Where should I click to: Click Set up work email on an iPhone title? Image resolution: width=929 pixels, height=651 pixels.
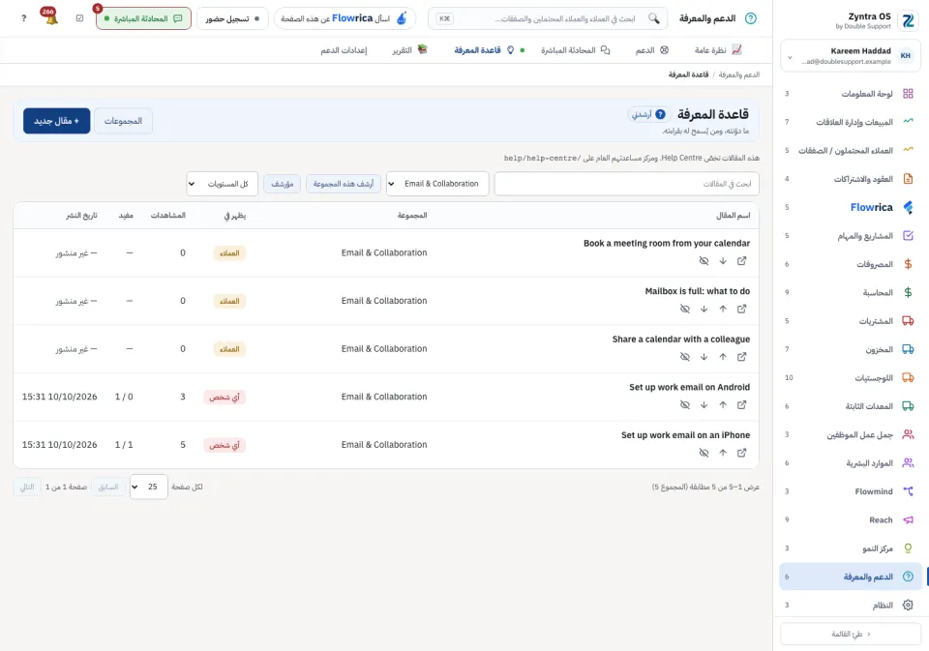pyautogui.click(x=685, y=434)
